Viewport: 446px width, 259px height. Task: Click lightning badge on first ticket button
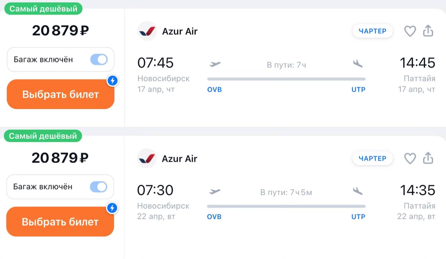(x=112, y=81)
